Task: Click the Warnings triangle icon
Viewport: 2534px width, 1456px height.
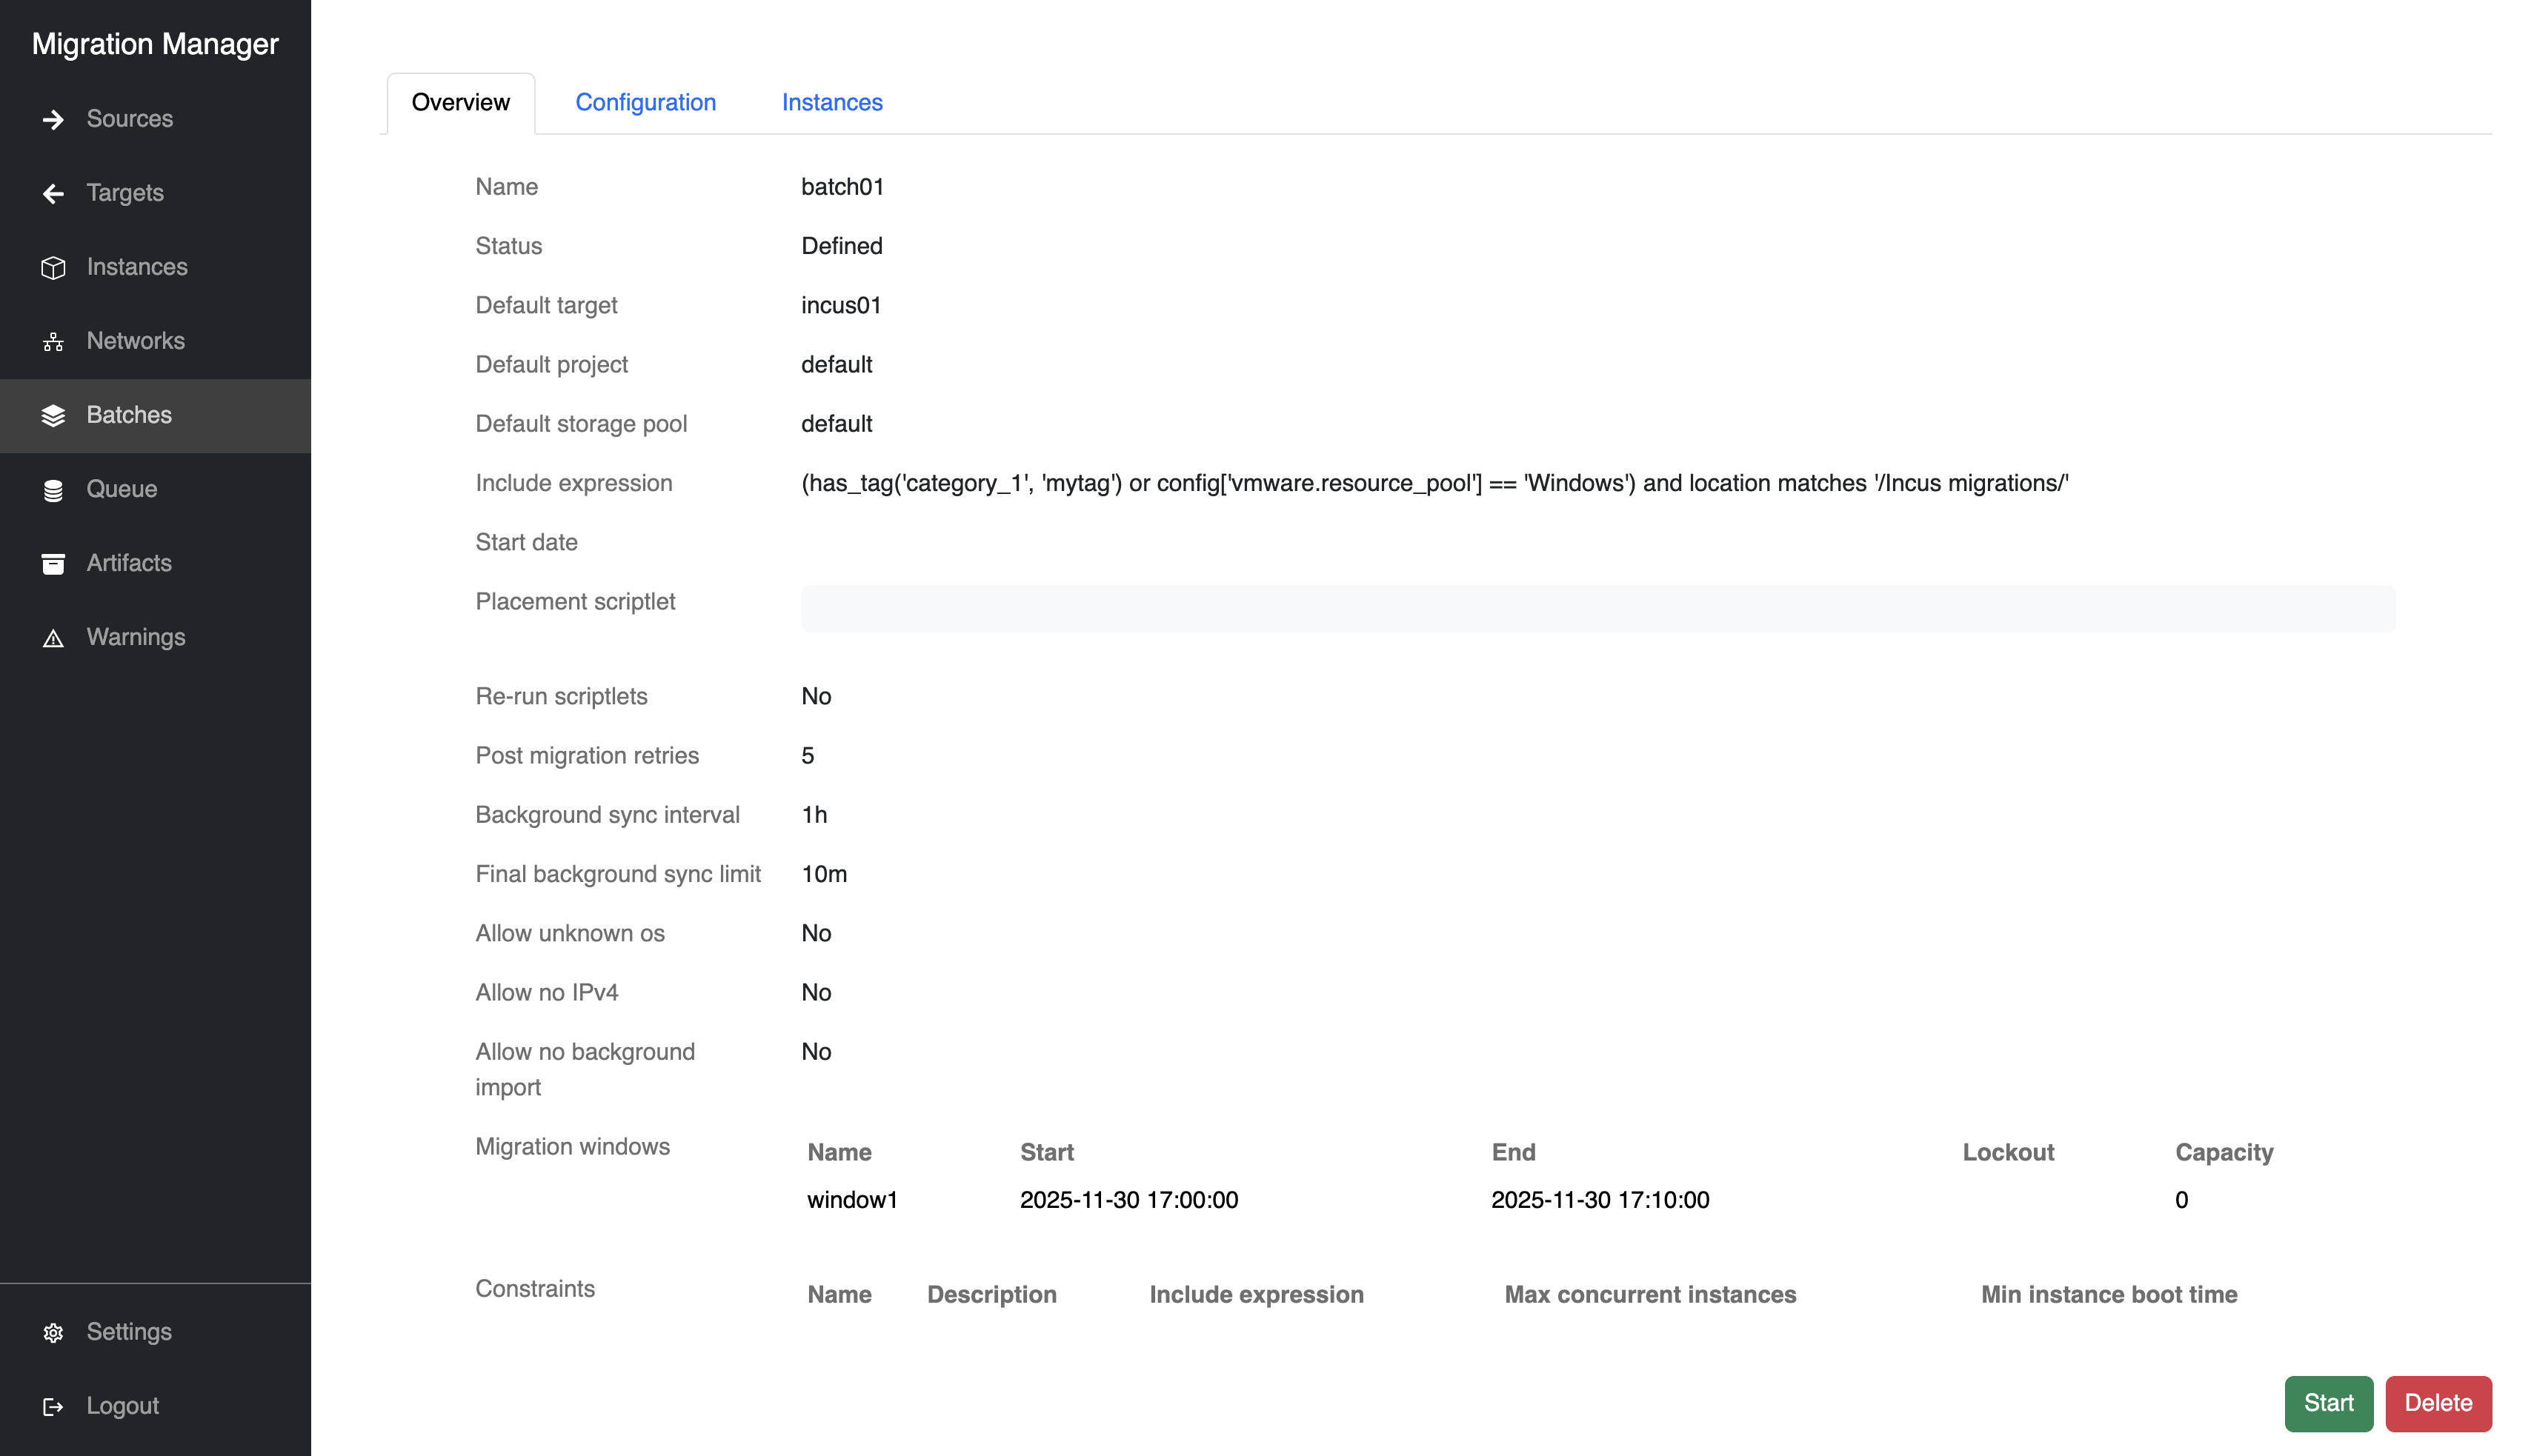Action: (x=53, y=638)
